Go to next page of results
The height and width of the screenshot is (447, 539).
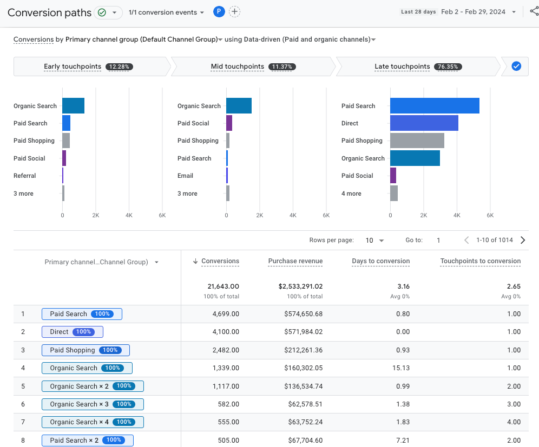pyautogui.click(x=523, y=241)
